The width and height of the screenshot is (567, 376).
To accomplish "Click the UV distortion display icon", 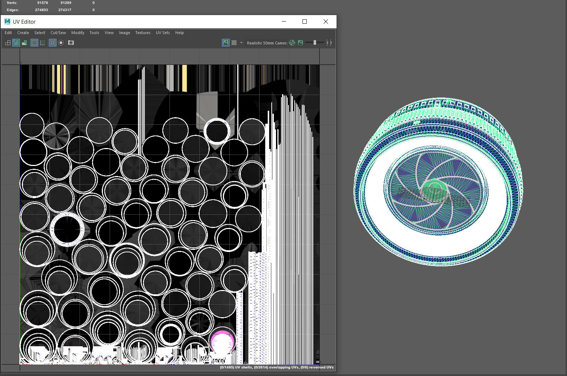I will coord(24,43).
